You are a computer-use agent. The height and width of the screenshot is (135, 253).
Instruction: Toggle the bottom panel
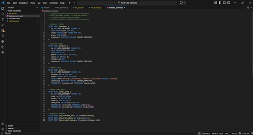pyautogui.click(x=224, y=3)
